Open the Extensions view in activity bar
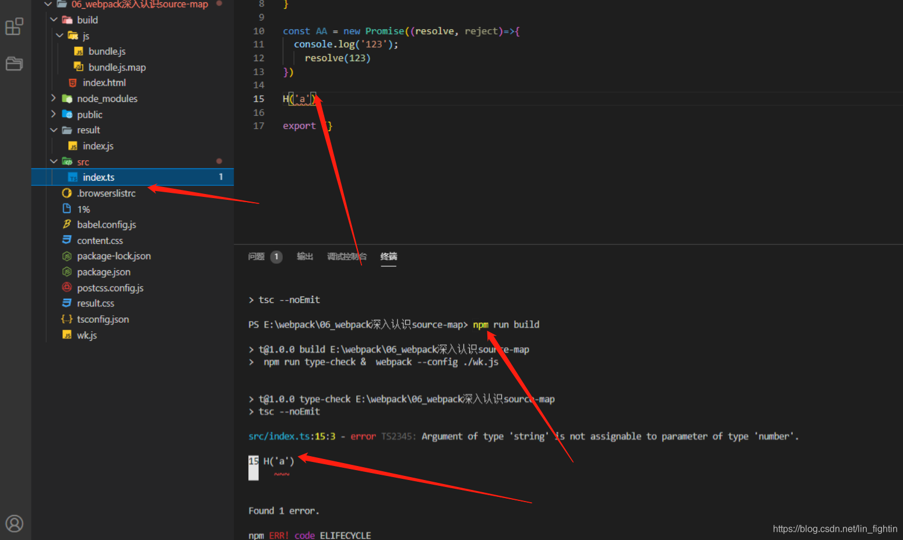This screenshot has width=903, height=540. (x=14, y=26)
